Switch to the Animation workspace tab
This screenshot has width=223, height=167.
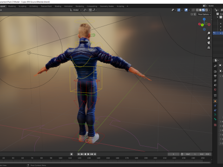(68, 6)
